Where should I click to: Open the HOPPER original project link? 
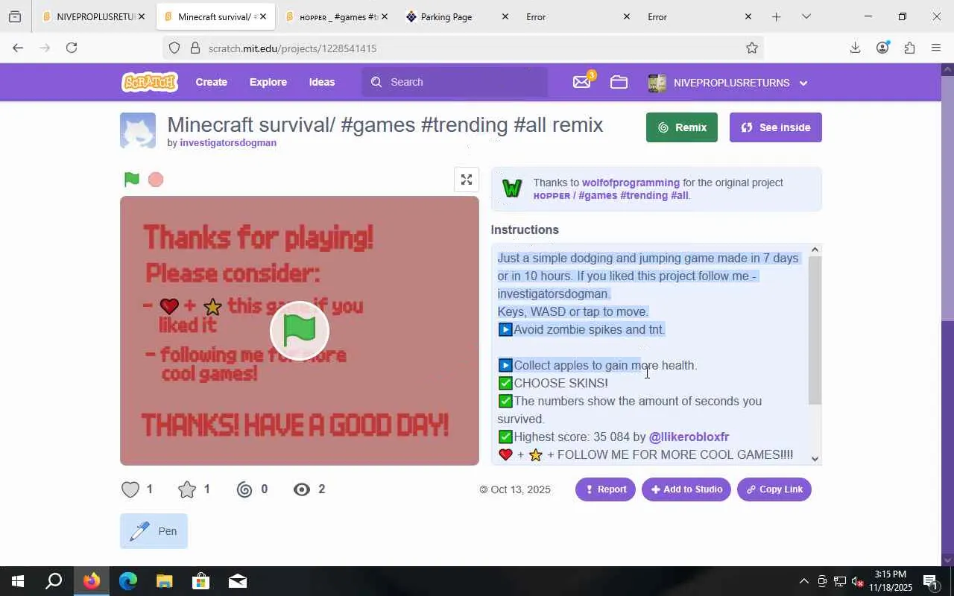(x=611, y=195)
